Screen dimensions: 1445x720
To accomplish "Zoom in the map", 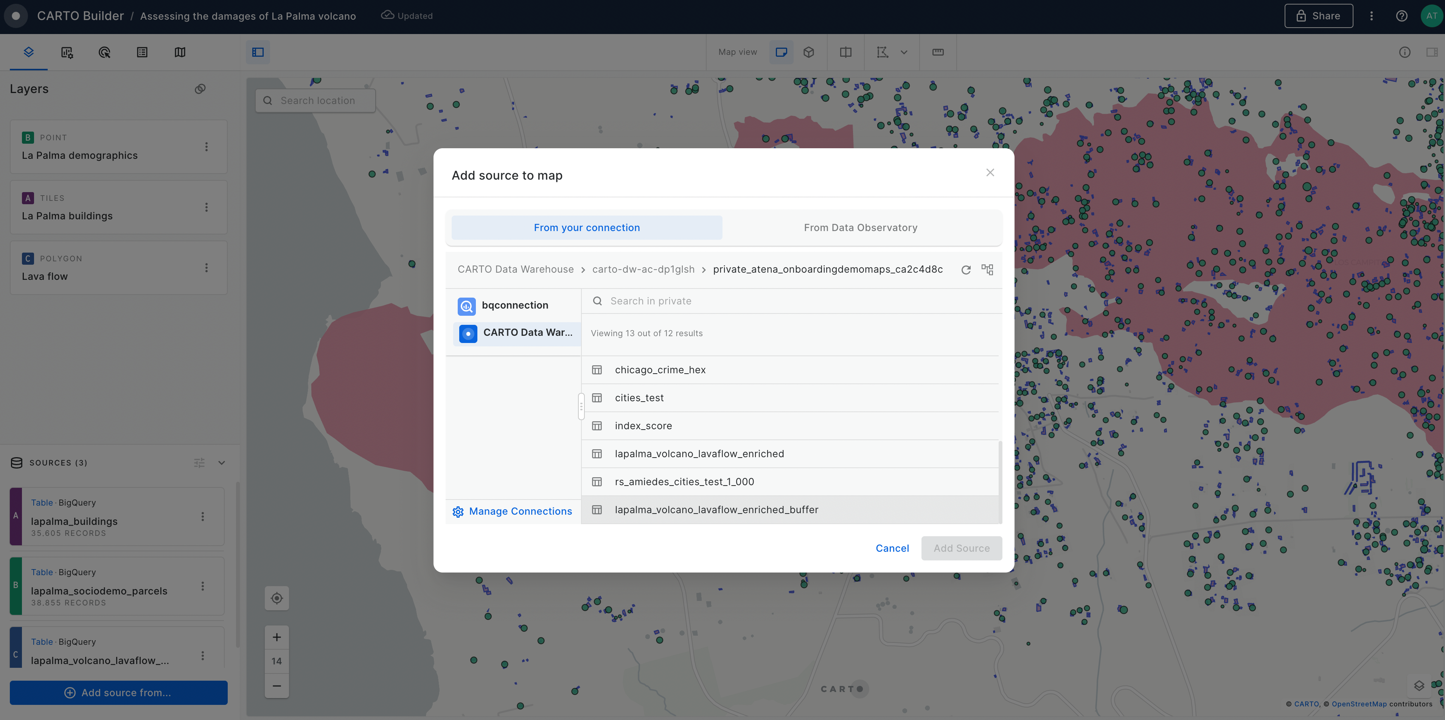I will [277, 637].
